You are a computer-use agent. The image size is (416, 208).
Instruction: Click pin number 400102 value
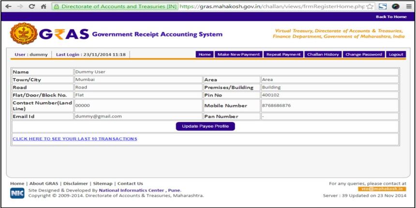coord(270,95)
